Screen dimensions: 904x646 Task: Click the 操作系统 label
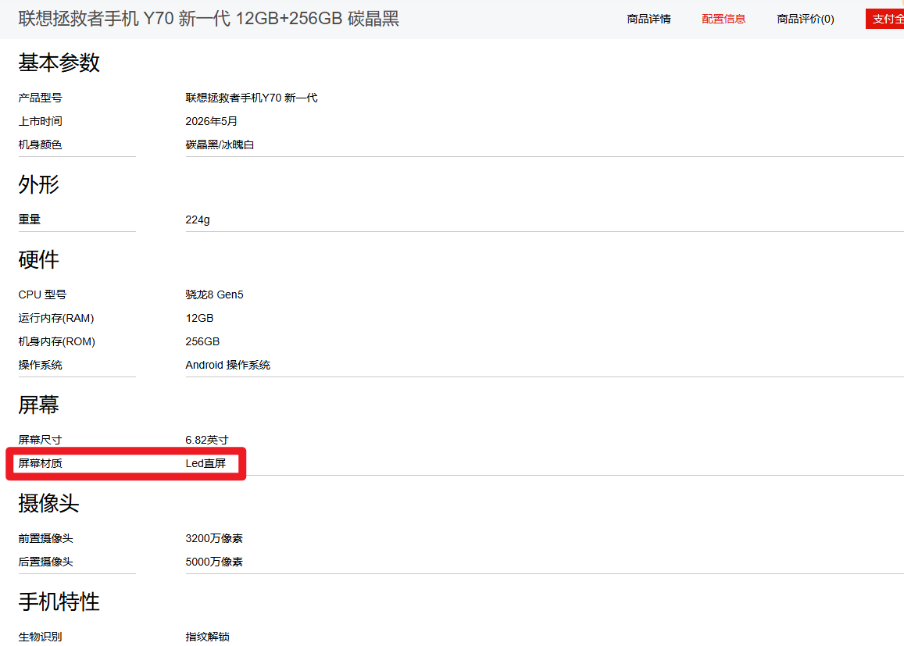point(40,365)
